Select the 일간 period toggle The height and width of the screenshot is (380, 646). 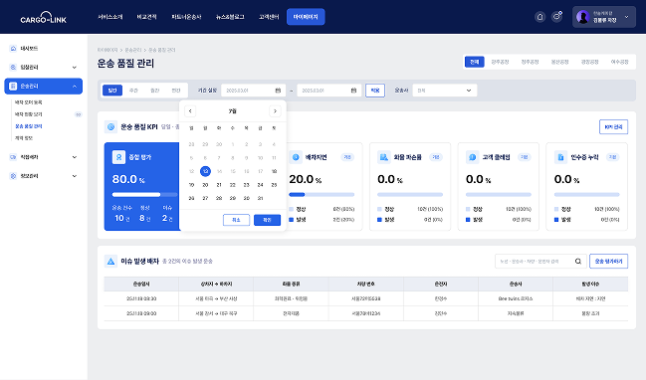point(112,91)
